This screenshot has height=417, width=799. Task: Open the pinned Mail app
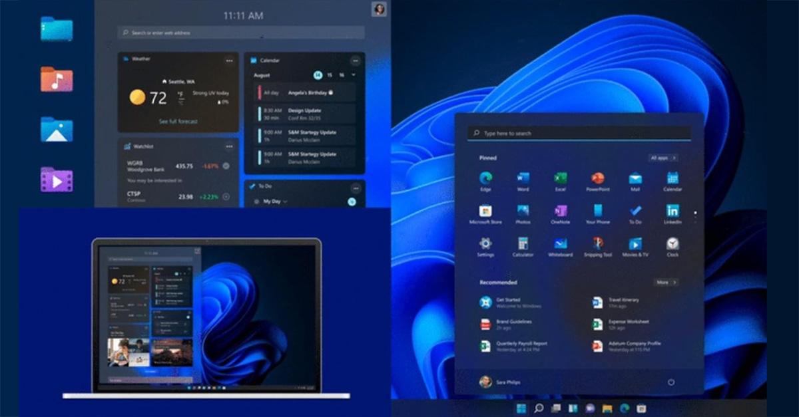(x=635, y=181)
